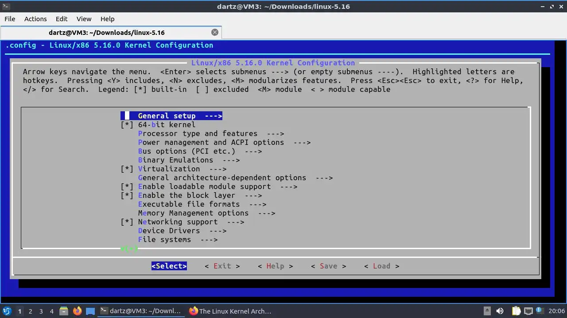
Task: Click the < Exit > button
Action: pyautogui.click(x=222, y=266)
